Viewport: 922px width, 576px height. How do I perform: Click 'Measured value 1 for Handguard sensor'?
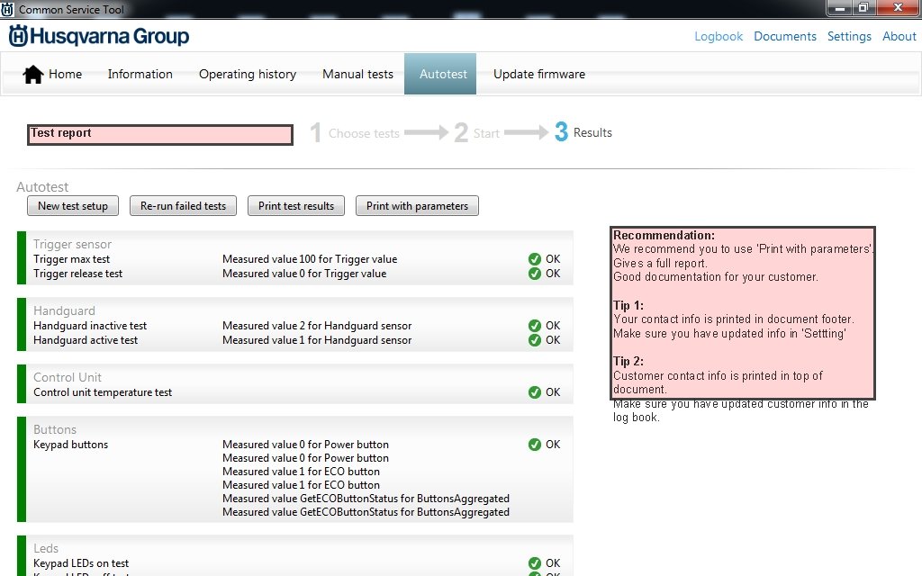tap(317, 340)
